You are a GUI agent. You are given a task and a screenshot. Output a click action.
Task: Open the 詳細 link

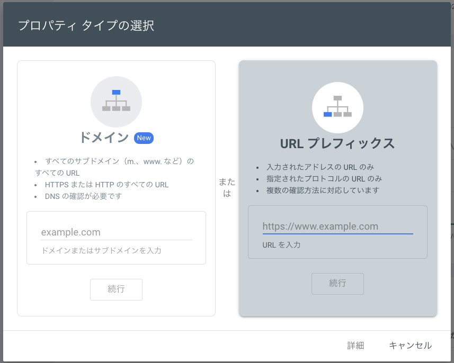(355, 345)
